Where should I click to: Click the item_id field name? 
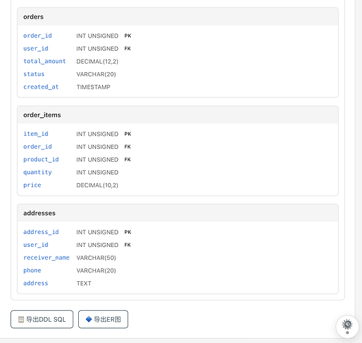pos(36,134)
